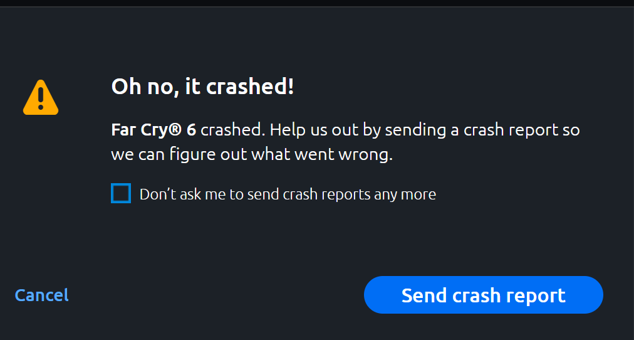Click the 'we can figure out what went wrong' text
Viewport: 634px width, 340px height.
click(x=252, y=155)
